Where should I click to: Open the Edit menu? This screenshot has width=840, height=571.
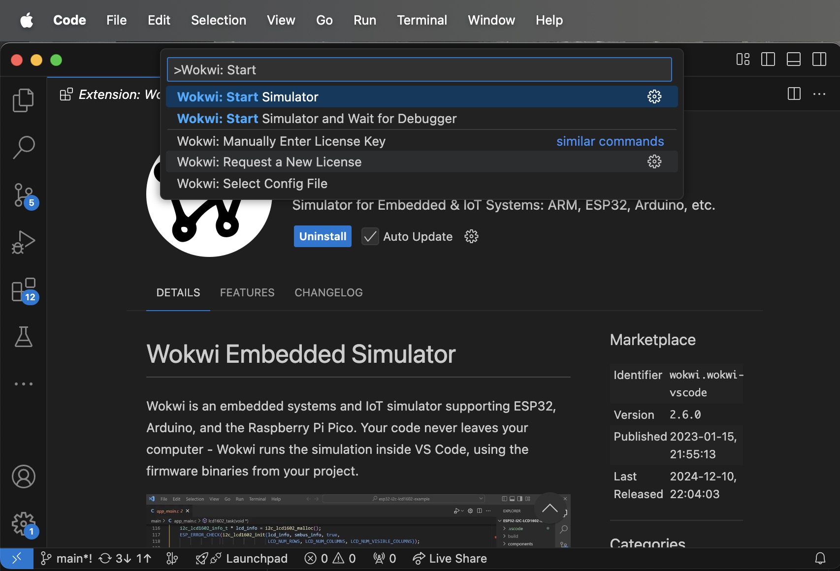tap(159, 20)
